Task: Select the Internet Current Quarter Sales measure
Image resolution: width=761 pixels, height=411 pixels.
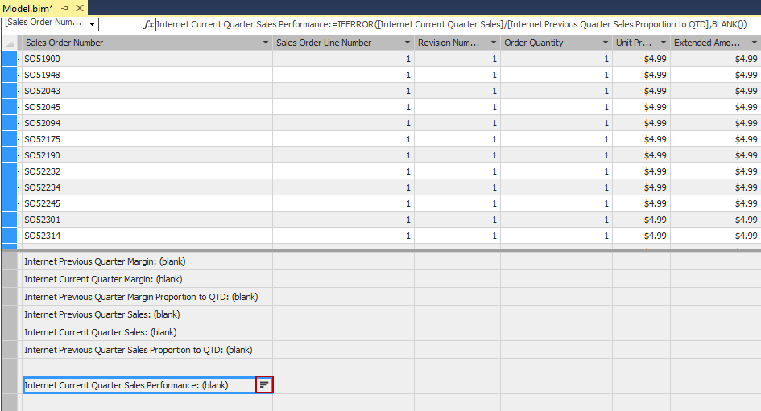Action: 100,332
